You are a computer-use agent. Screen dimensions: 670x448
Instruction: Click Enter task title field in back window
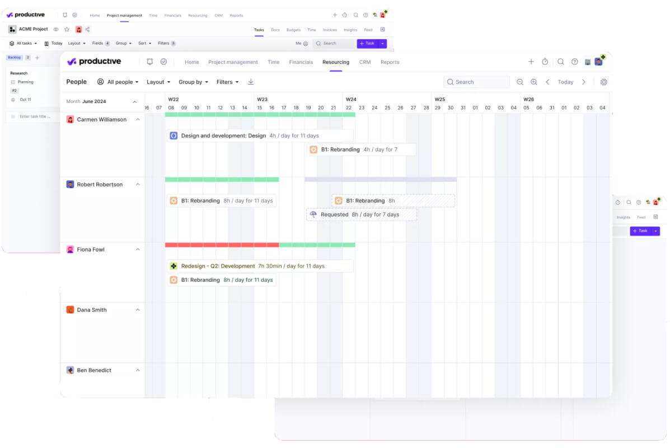click(32, 116)
